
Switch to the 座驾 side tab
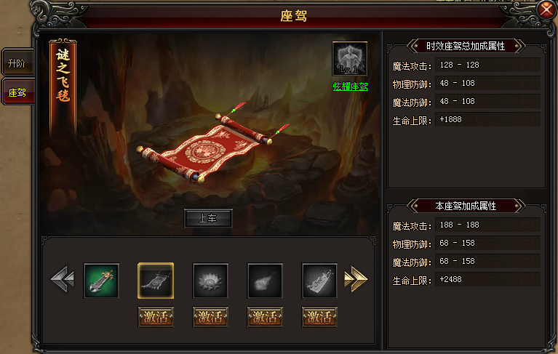click(x=17, y=93)
